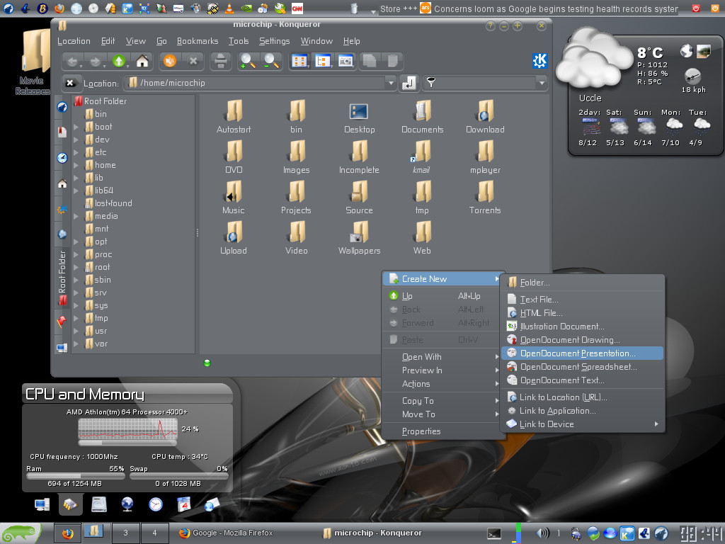Choose HTML File... in Create New submenu

pos(583,312)
